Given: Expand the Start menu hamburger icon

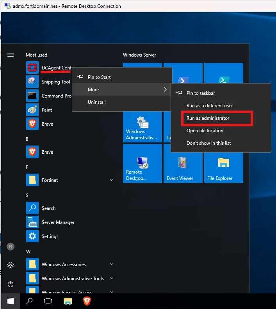Looking at the screenshot, I should pyautogui.click(x=11, y=55).
